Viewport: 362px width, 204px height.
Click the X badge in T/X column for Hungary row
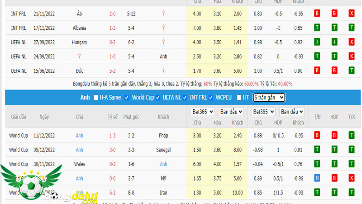[x=352, y=42]
